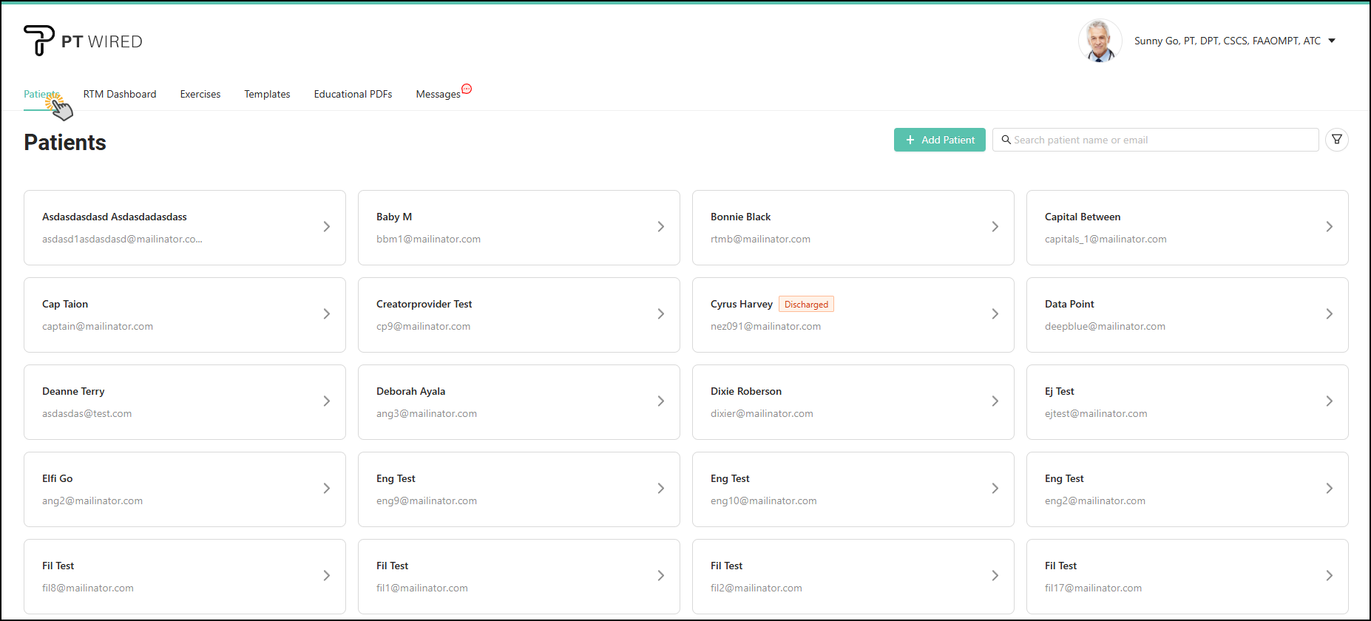Click the Messages notification badge
This screenshot has height=621, width=1371.
click(x=467, y=89)
